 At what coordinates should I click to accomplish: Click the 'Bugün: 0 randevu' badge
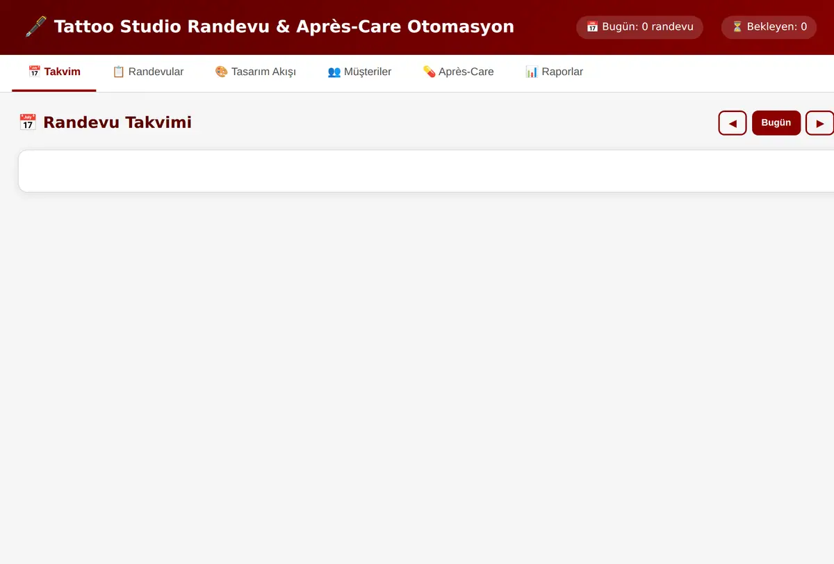point(639,27)
